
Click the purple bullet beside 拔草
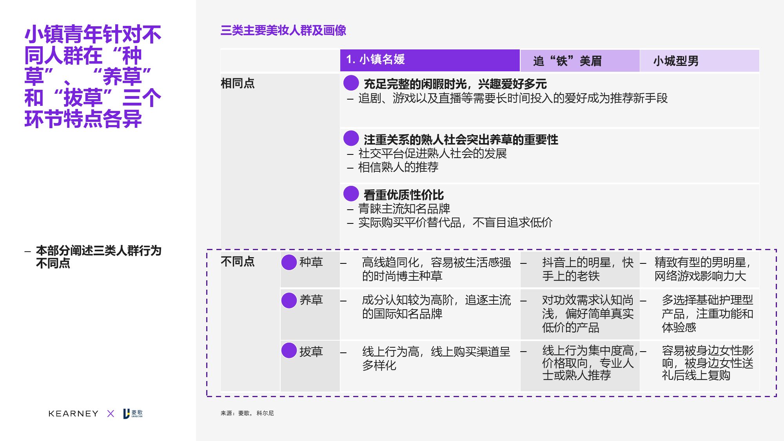(x=289, y=350)
